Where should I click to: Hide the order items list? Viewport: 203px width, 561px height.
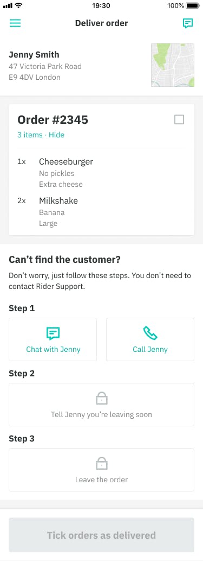click(57, 135)
